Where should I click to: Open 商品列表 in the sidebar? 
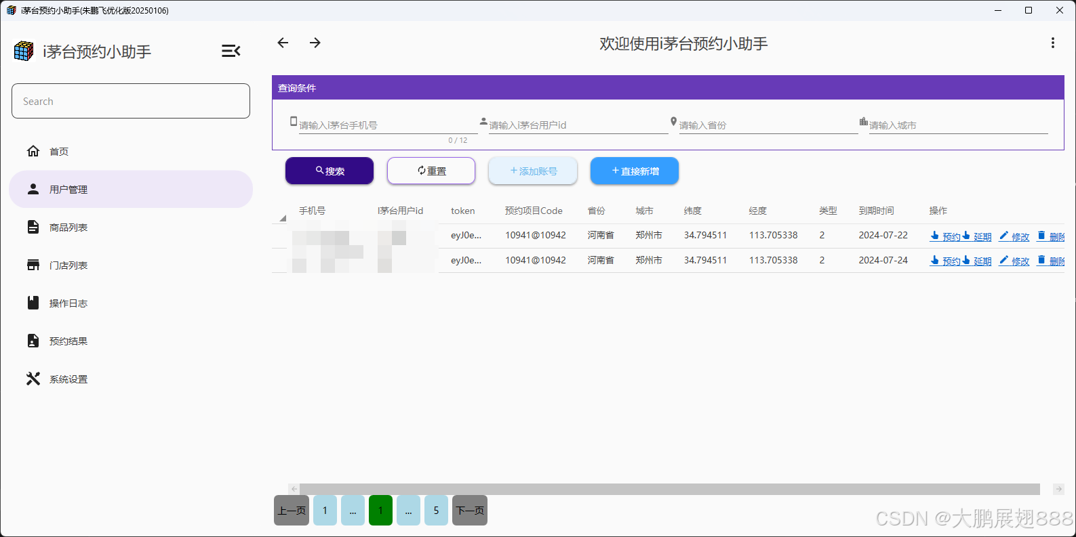(131, 227)
